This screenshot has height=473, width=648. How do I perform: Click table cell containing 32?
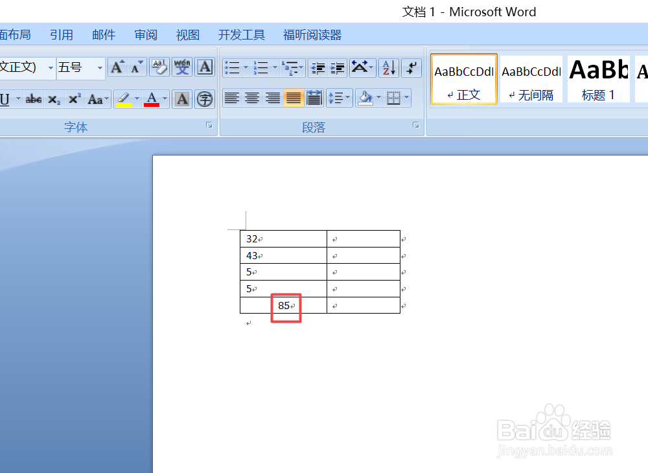[x=284, y=239]
